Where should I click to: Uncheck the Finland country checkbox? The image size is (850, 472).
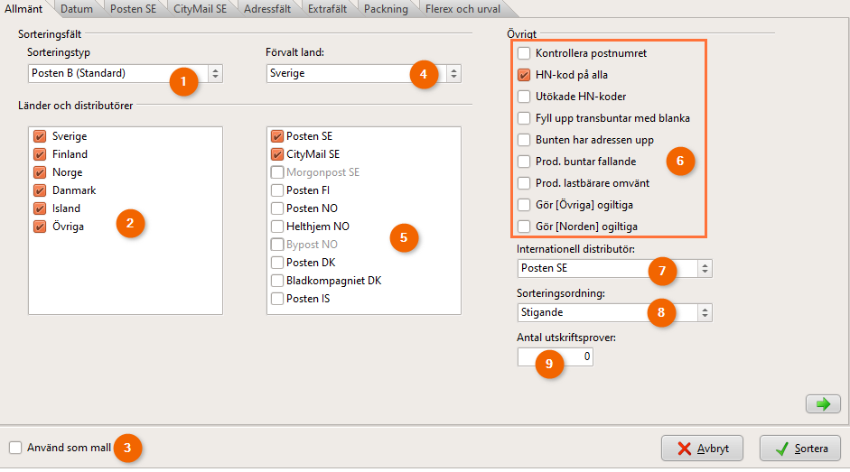39,154
